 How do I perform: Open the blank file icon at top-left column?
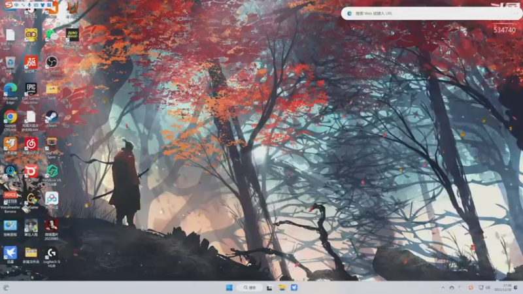[10, 37]
